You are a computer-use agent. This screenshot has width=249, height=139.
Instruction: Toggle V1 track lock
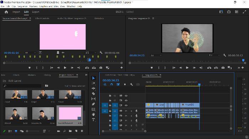110,105
